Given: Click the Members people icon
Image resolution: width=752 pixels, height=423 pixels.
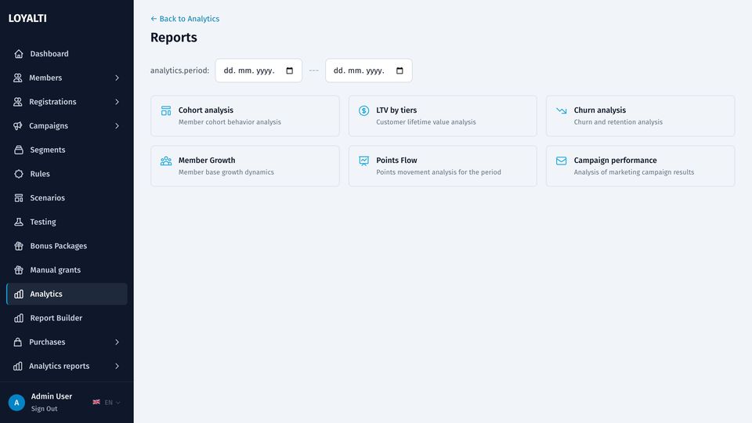Looking at the screenshot, I should click(x=18, y=78).
